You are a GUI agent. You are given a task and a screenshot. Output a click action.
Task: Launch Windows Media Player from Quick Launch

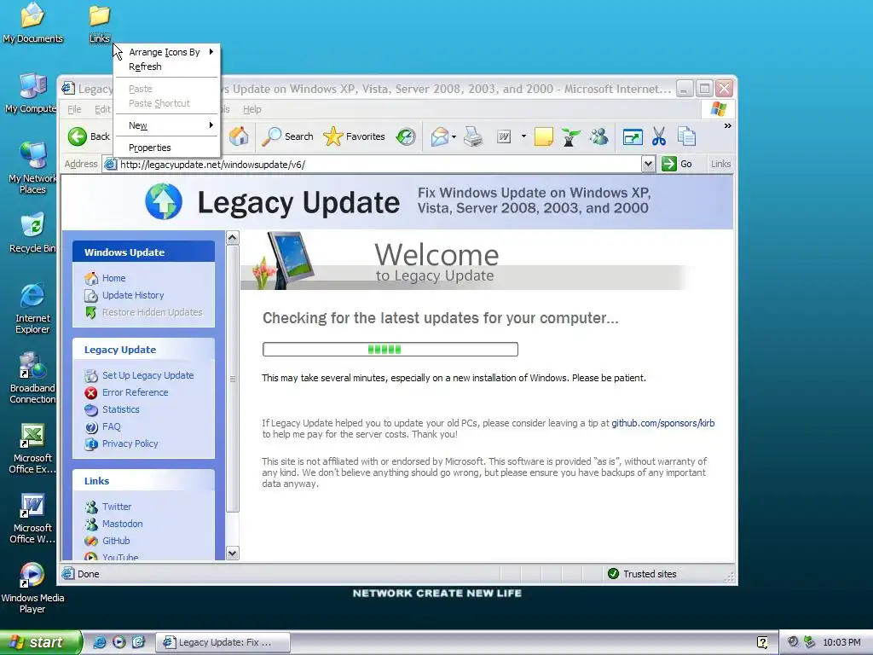click(119, 642)
